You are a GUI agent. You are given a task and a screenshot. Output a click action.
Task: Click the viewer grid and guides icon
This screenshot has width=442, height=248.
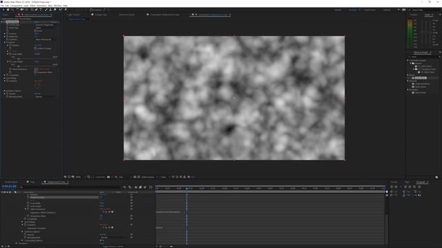(89, 177)
